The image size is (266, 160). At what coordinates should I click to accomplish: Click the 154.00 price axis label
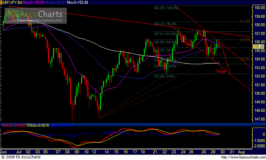(x=259, y=59)
